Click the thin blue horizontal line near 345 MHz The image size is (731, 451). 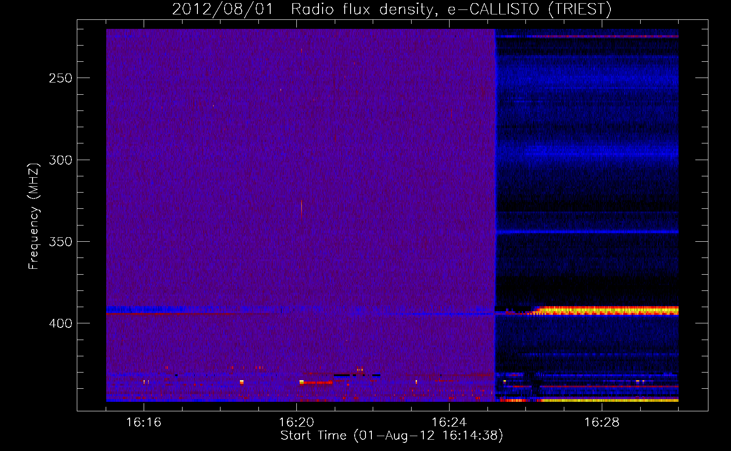[587, 232]
